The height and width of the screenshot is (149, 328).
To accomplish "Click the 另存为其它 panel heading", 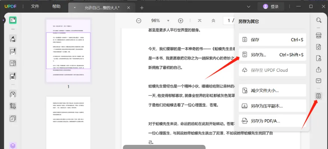I will pos(249,21).
